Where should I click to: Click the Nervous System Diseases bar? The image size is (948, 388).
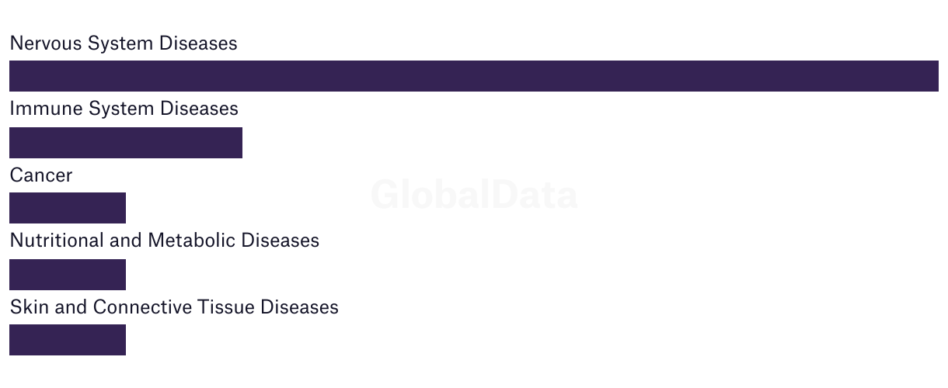tap(474, 76)
